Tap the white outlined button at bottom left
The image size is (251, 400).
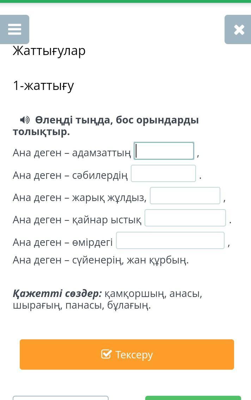pyautogui.click(x=61, y=398)
